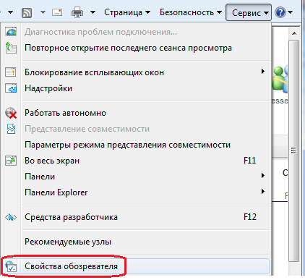305x280 pixels.
Task: Open the Панели Explorer submenu
Action: (146, 192)
